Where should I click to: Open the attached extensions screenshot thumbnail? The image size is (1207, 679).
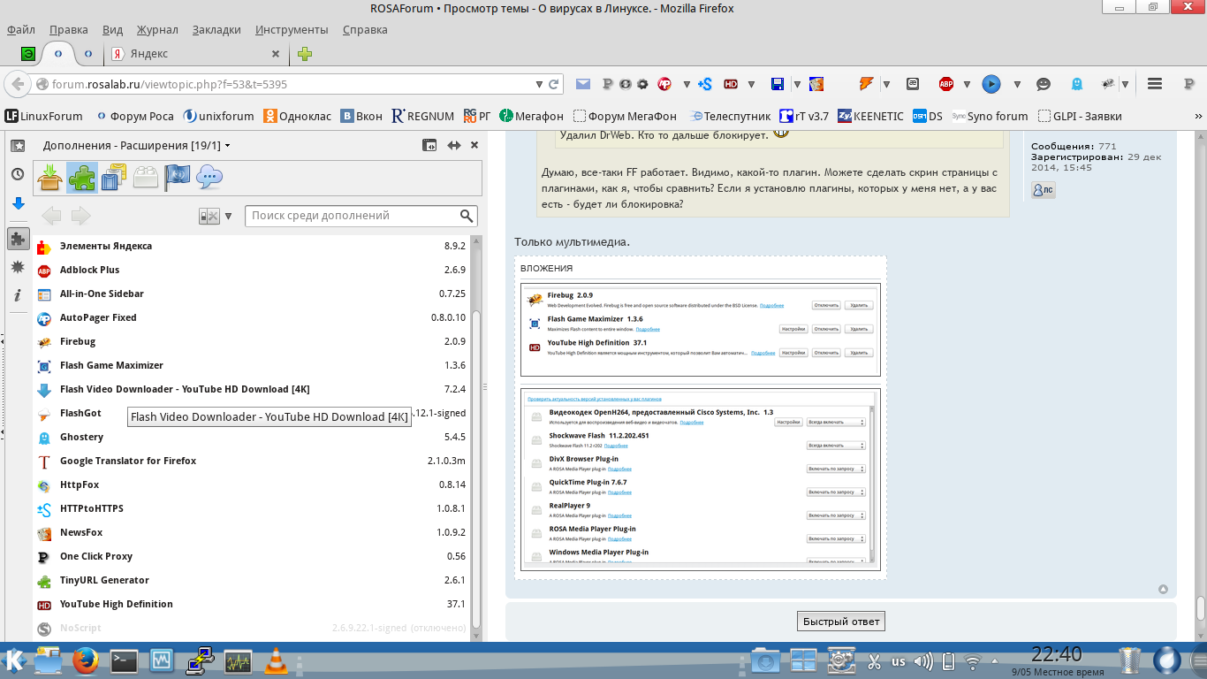(x=701, y=330)
